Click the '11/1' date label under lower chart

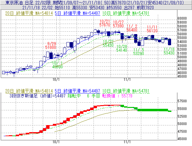point(127,142)
